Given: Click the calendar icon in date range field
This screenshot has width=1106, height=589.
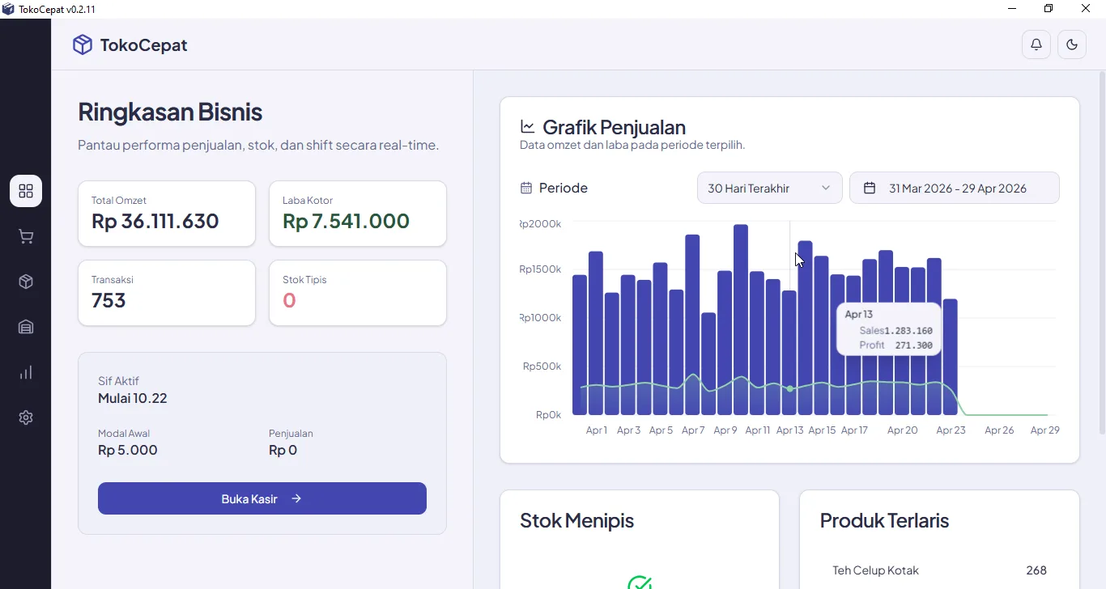Looking at the screenshot, I should [870, 188].
